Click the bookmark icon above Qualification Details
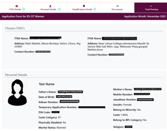Image resolution: width=167 pixels, height=131 pixels. click(84, 6)
